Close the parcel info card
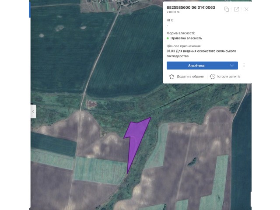The width and height of the screenshot is (280, 210). point(246,9)
